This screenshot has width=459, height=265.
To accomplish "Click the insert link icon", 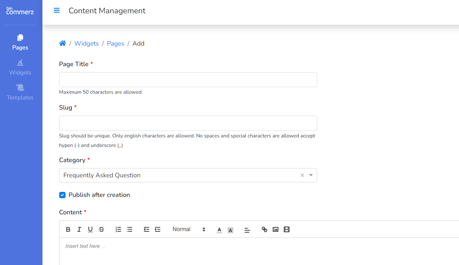I will point(264,230).
